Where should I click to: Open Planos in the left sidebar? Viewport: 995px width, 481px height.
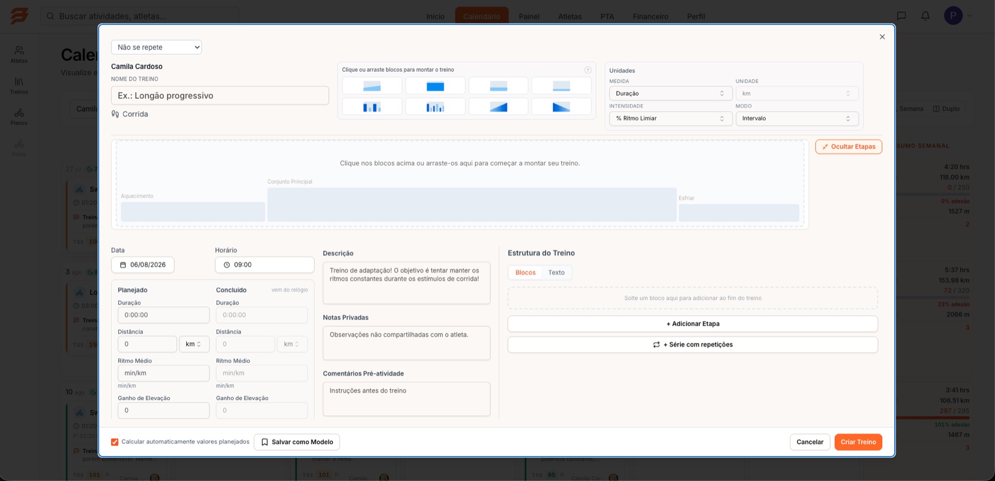19,117
